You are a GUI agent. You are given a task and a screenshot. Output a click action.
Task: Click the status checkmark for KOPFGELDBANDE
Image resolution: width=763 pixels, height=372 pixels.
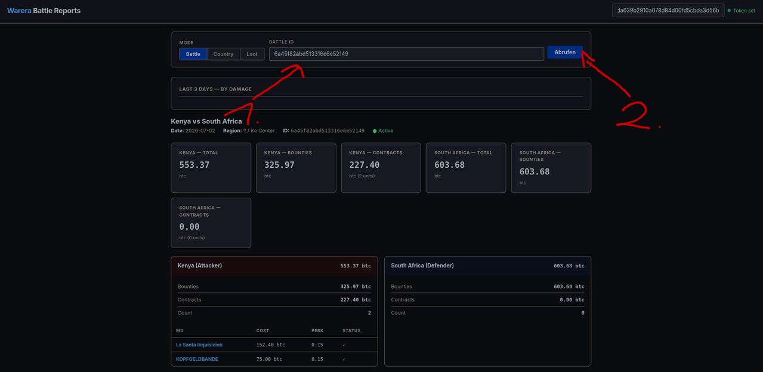(344, 359)
